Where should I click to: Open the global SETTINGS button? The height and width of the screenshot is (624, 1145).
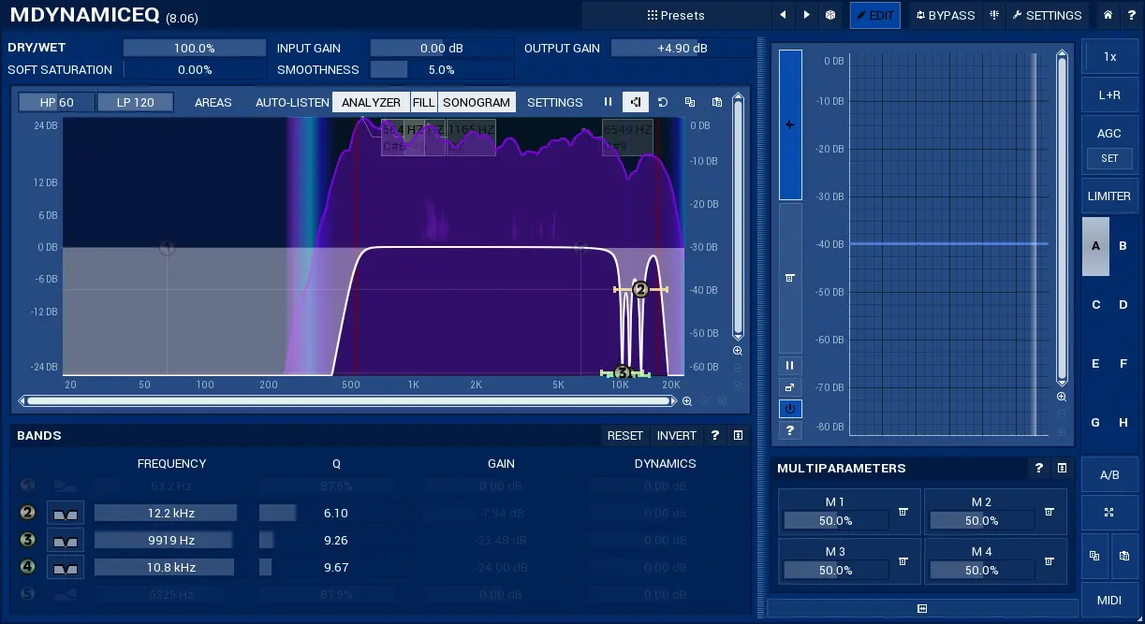(1047, 15)
